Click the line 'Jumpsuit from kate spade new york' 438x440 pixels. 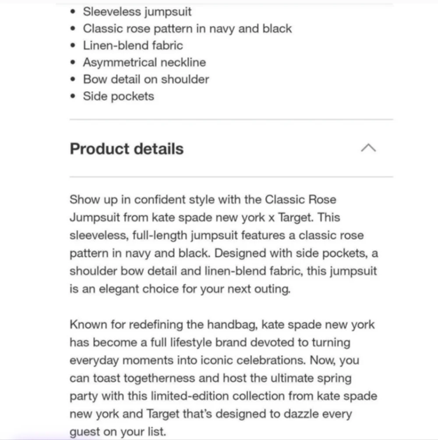(x=205, y=218)
